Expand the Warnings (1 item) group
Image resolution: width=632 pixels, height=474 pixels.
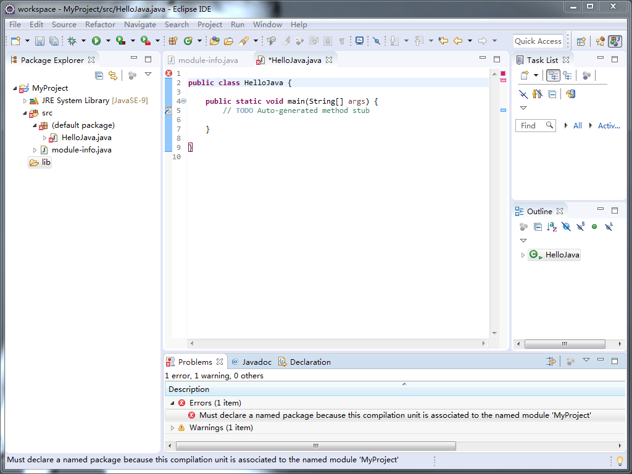click(172, 428)
